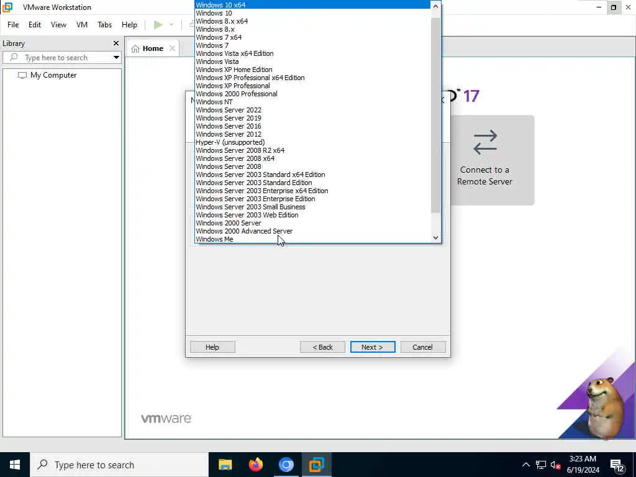Open the Library search filter dropdown

116,57
